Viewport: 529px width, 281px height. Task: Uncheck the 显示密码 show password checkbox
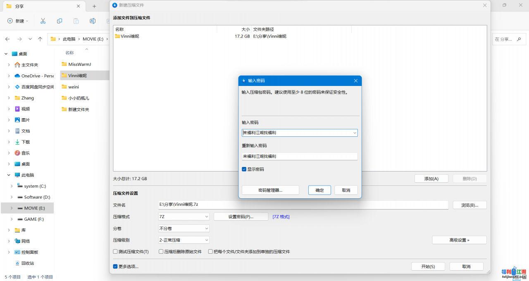click(x=244, y=169)
